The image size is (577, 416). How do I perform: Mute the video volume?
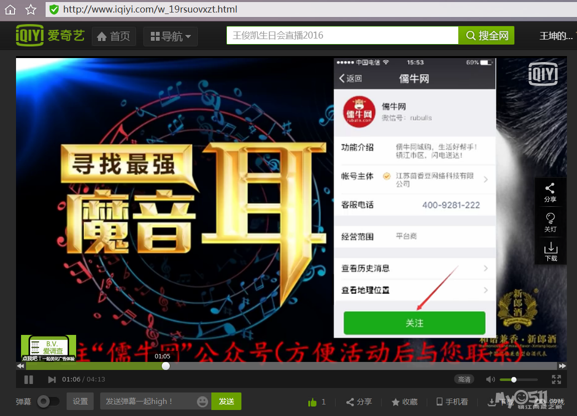coord(490,379)
